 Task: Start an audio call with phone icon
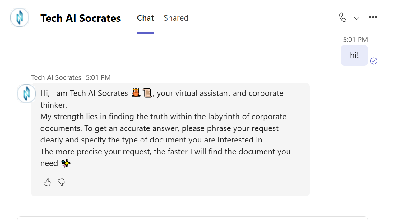pyautogui.click(x=343, y=17)
